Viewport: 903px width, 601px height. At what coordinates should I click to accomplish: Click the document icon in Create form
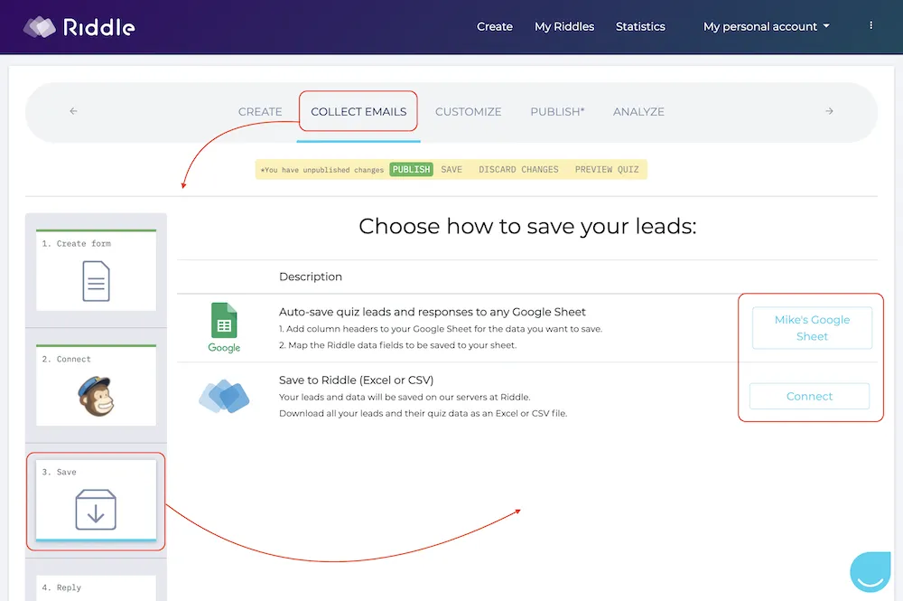97,281
